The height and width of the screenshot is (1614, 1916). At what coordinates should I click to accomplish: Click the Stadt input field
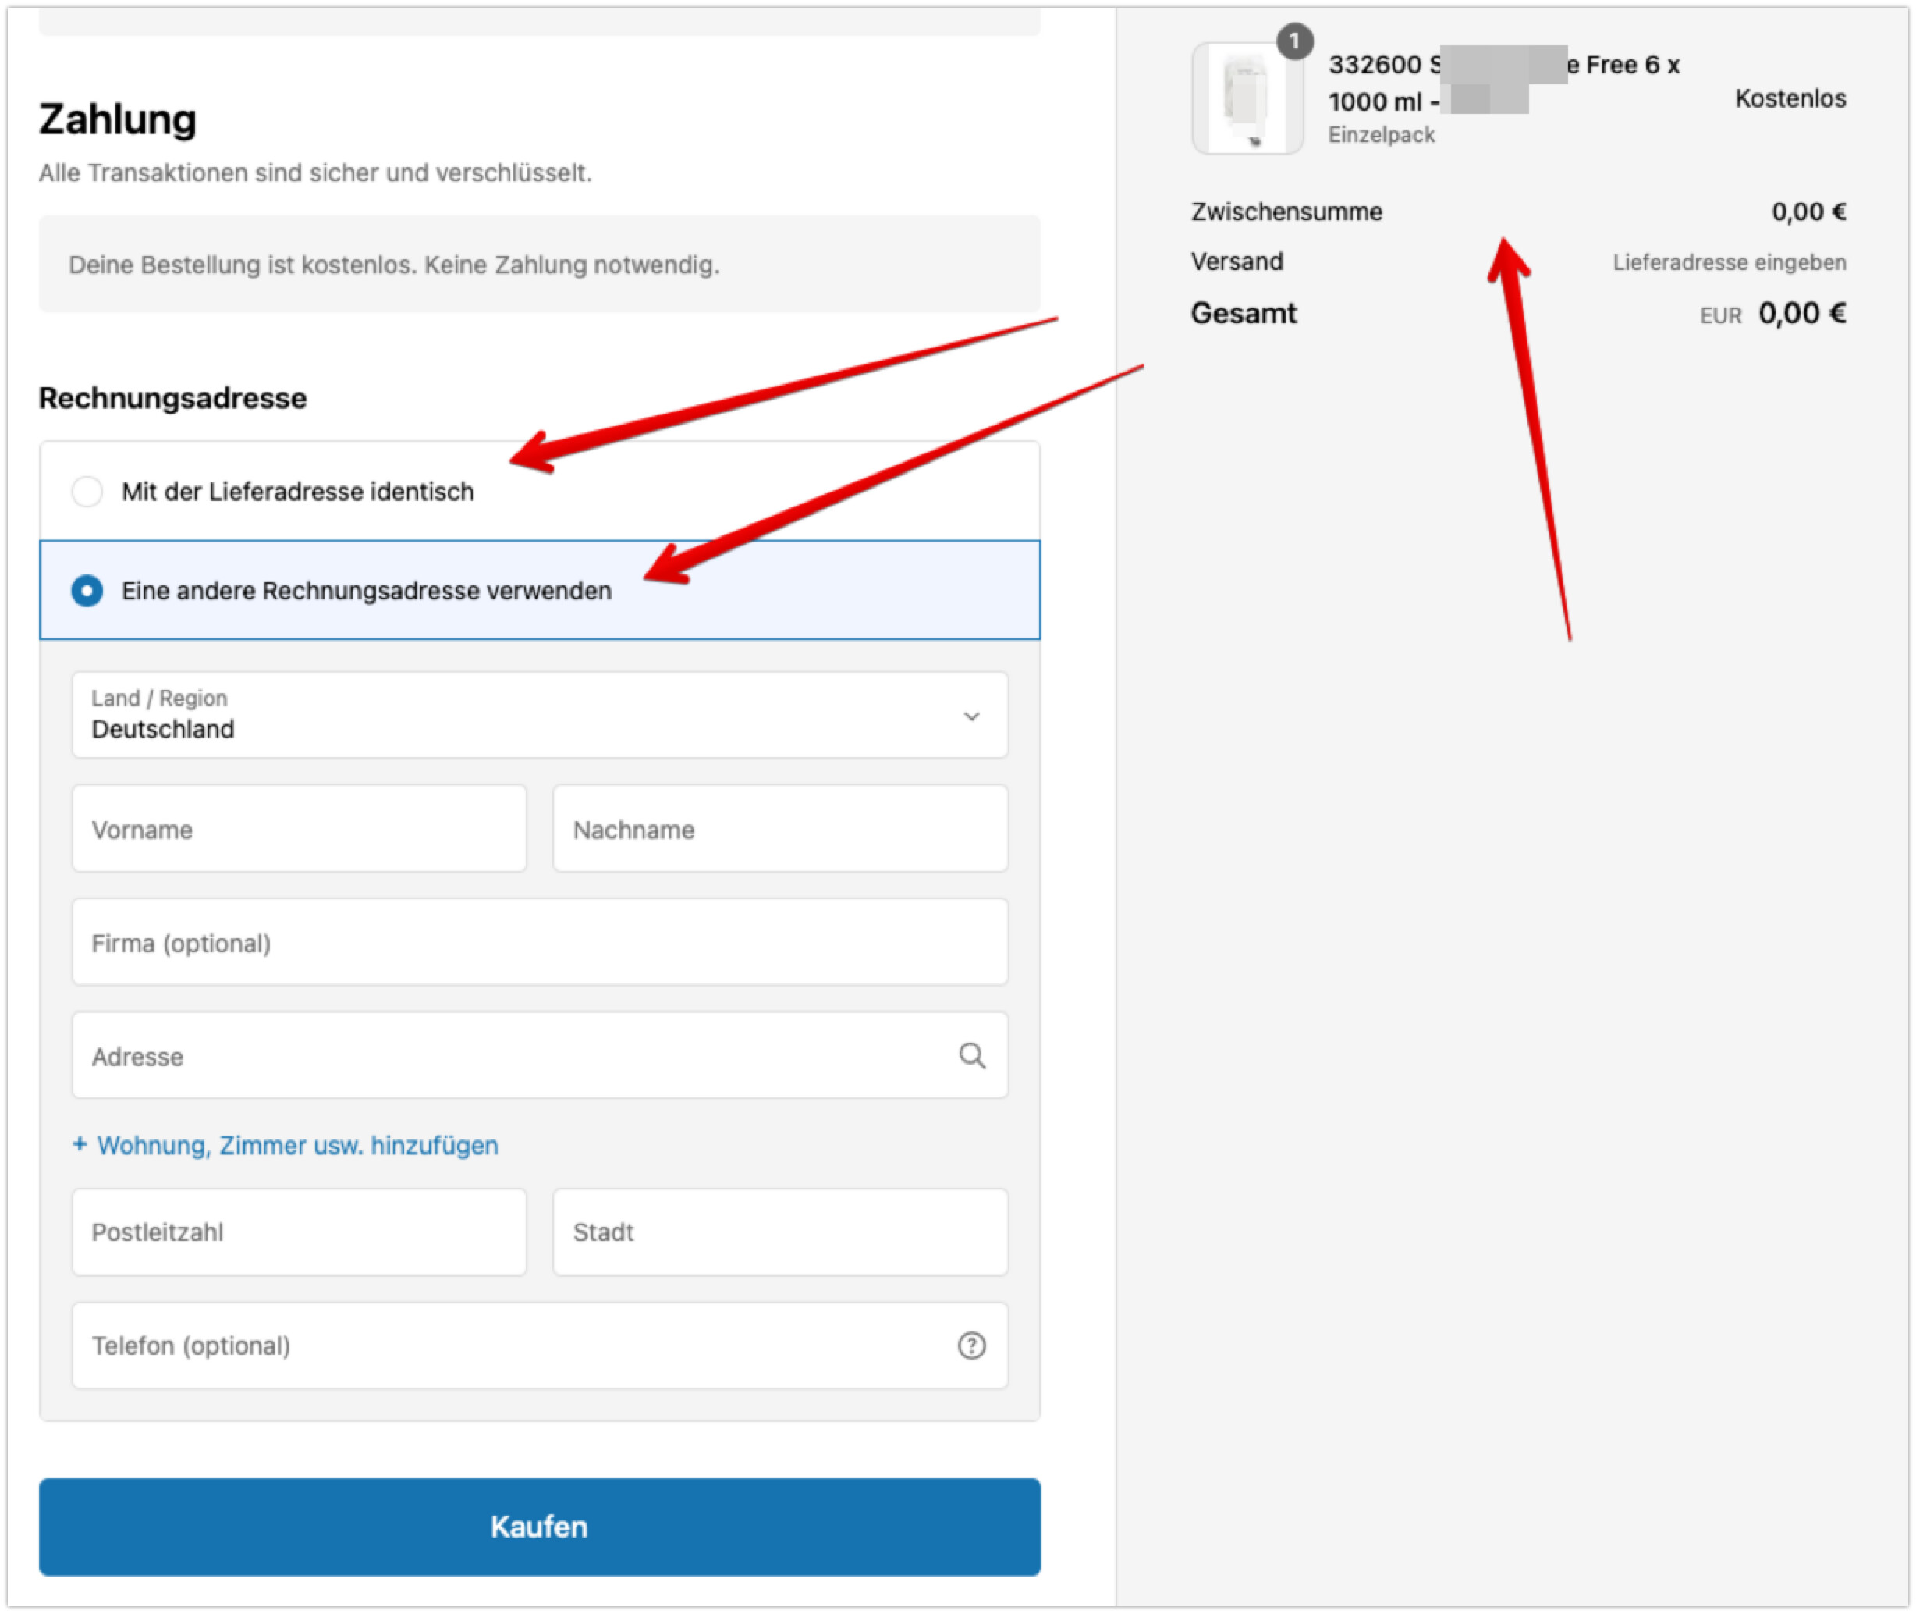779,1232
